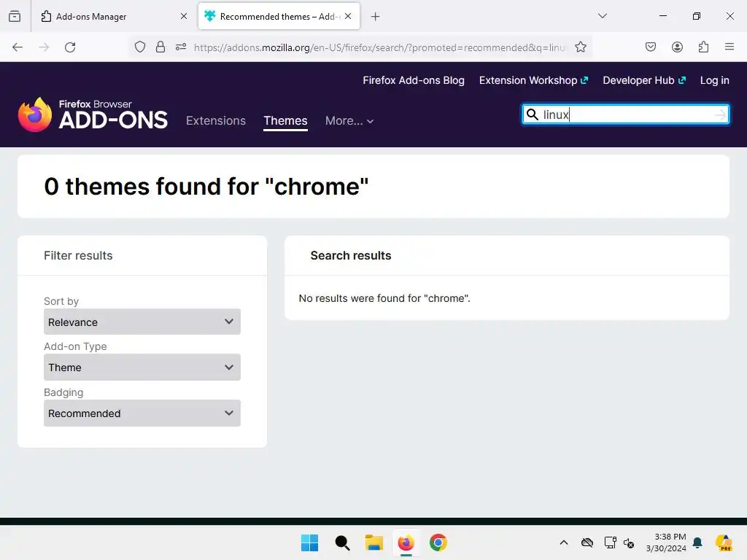Click the Firefox Browser ADD-ONS logo
This screenshot has width=747, height=560.
click(x=93, y=114)
